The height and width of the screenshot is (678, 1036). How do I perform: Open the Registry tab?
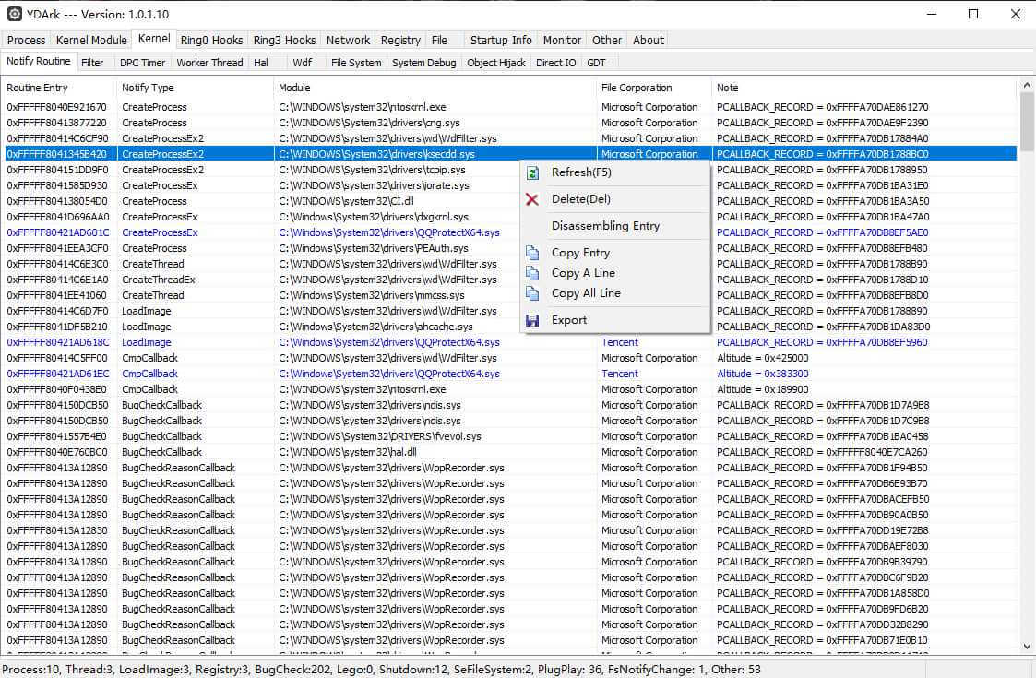(400, 41)
